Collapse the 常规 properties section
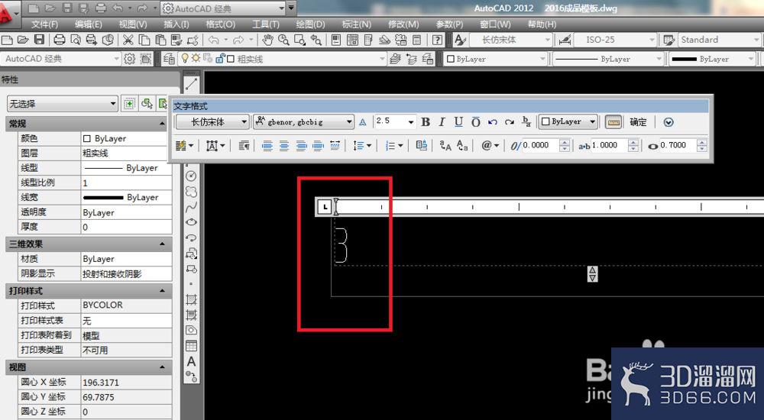 pos(162,124)
